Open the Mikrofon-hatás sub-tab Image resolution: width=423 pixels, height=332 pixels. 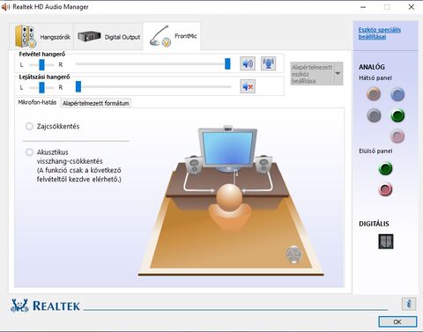[37, 102]
